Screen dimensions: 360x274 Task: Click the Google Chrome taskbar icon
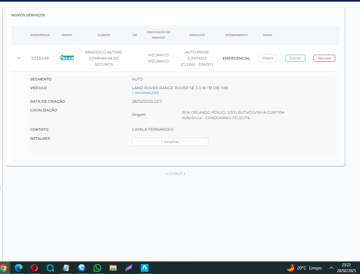(x=3, y=268)
